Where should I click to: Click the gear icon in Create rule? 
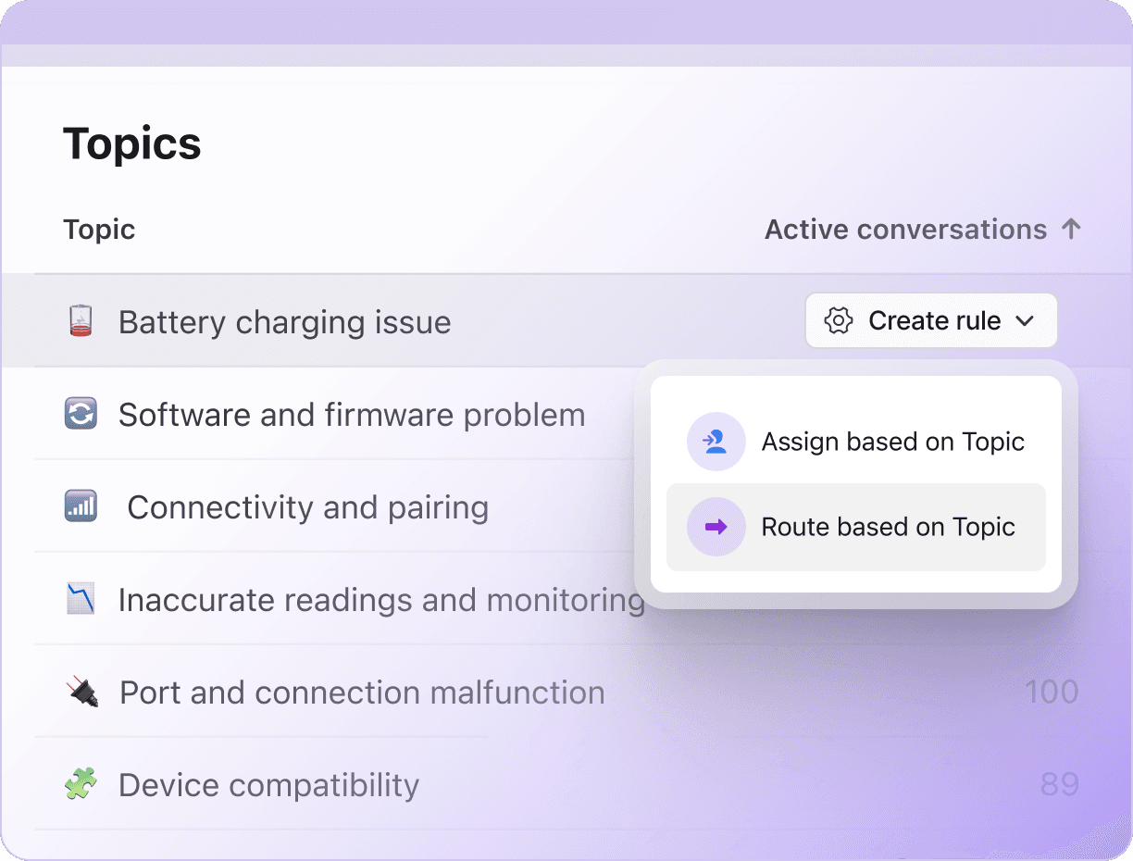(x=838, y=321)
